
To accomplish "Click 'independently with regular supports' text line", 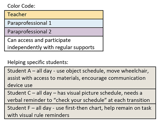I will pos(51,47).
